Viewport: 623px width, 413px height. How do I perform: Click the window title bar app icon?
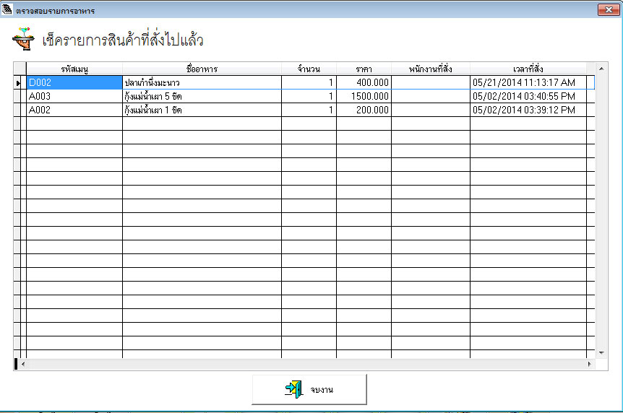click(7, 9)
